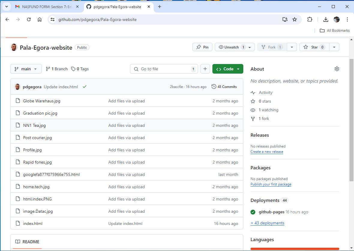Open site information icon in address bar
The height and width of the screenshot is (251, 354).
tap(52, 19)
